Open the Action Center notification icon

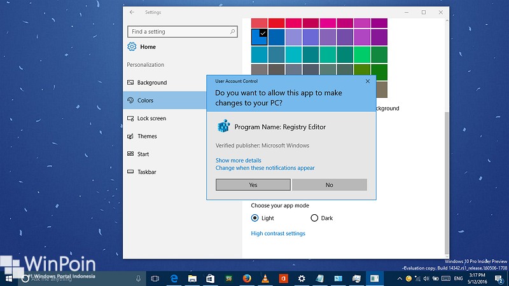(x=499, y=278)
